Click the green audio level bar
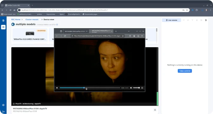The width and height of the screenshot is (213, 114). (x=158, y=99)
